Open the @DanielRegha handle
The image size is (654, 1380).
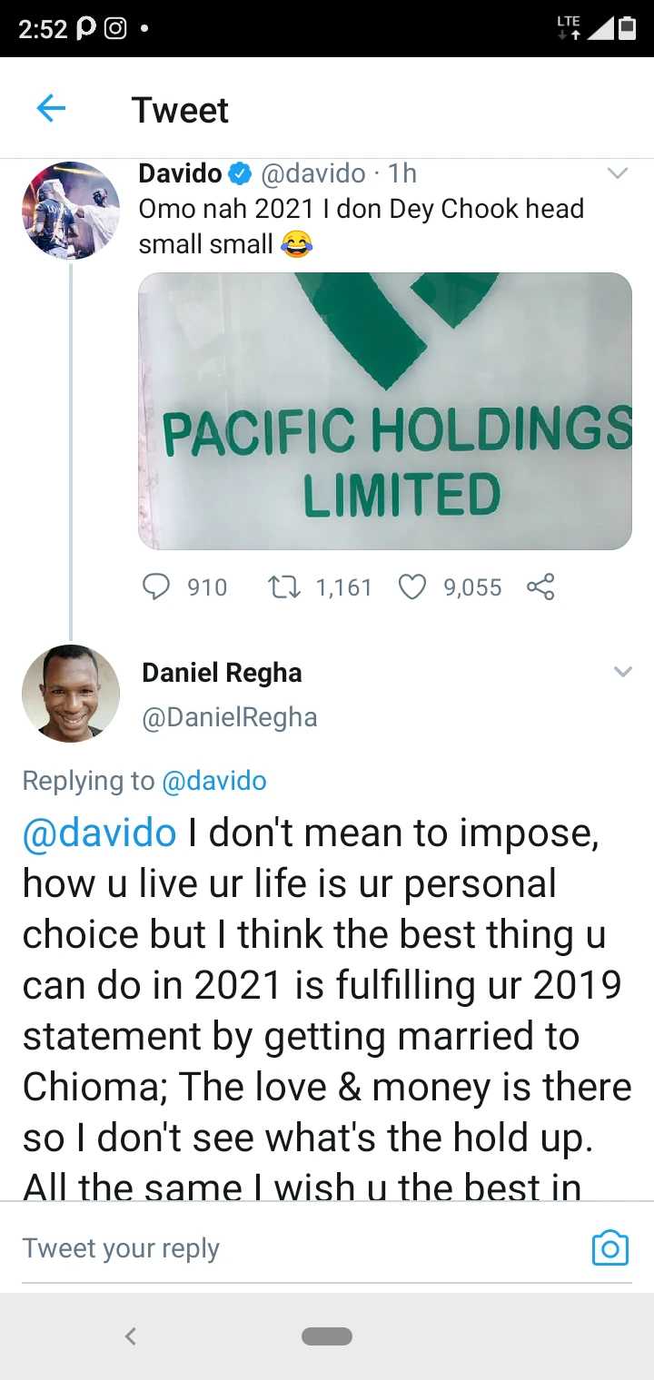click(x=229, y=717)
